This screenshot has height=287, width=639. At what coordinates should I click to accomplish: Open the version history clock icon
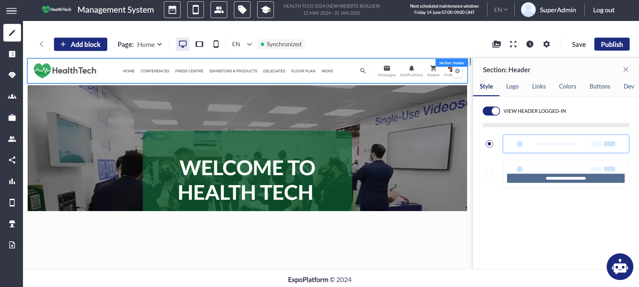pyautogui.click(x=530, y=44)
